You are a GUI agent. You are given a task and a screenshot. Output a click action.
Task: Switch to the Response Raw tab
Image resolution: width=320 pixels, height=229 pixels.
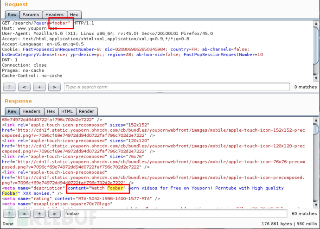(12, 111)
